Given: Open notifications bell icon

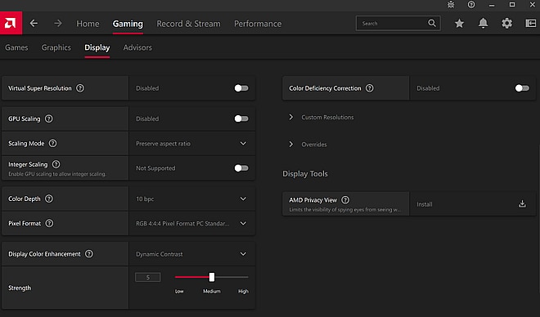Looking at the screenshot, I should (484, 24).
